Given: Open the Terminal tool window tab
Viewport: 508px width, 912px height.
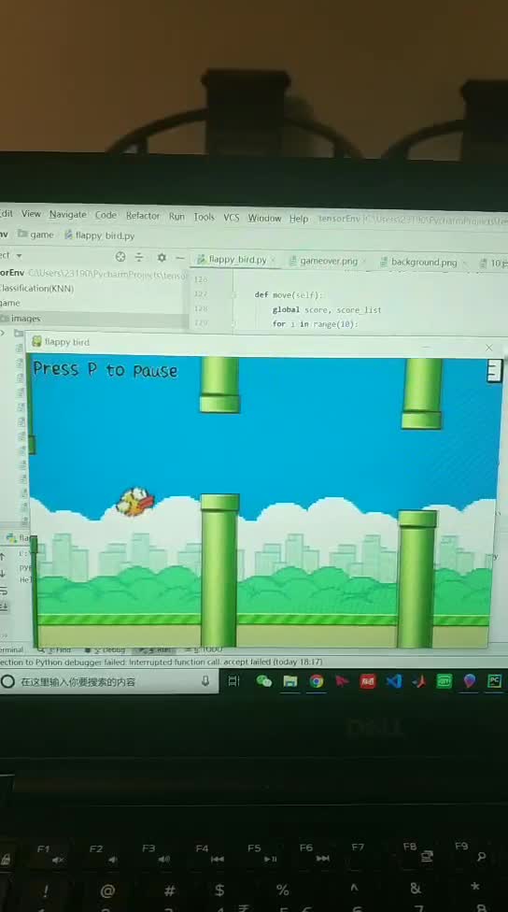Looking at the screenshot, I should pyautogui.click(x=10, y=649).
